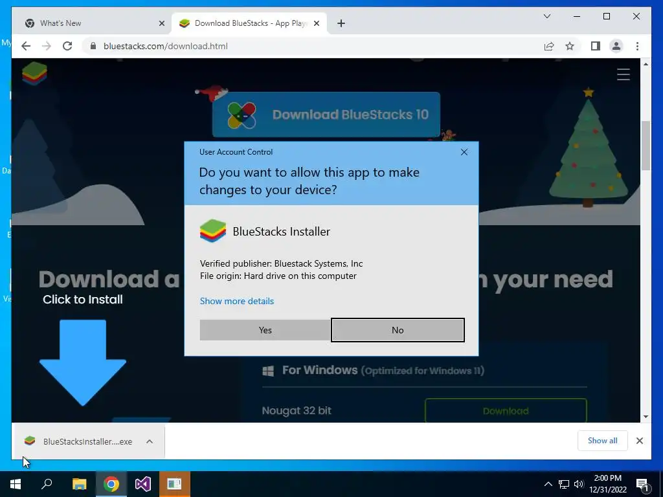Go forward in browser history
Viewport: 663px width, 497px height.
(47, 46)
